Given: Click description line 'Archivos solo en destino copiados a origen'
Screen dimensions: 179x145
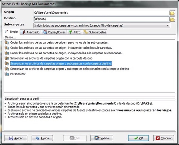Looking at the screenshot, I should point(35,117).
